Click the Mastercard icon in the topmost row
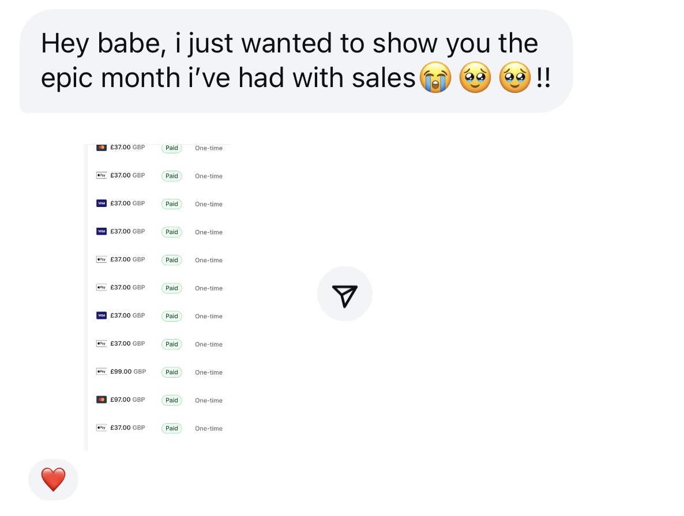The image size is (684, 516). click(x=101, y=148)
